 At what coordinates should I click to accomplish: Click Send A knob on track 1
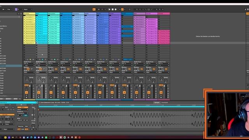tap(27, 79)
